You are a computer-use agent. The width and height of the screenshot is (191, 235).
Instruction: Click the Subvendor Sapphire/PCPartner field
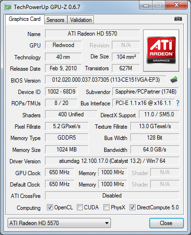pos(146,92)
